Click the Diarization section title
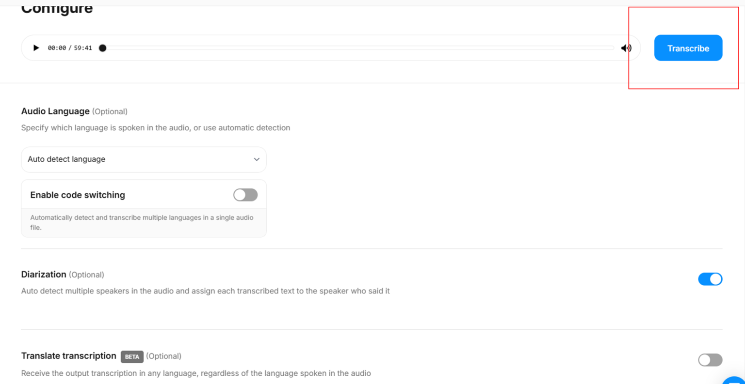745x384 pixels. tap(44, 275)
